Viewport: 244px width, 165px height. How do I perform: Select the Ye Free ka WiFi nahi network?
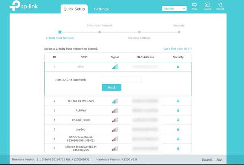pyautogui.click(x=81, y=101)
